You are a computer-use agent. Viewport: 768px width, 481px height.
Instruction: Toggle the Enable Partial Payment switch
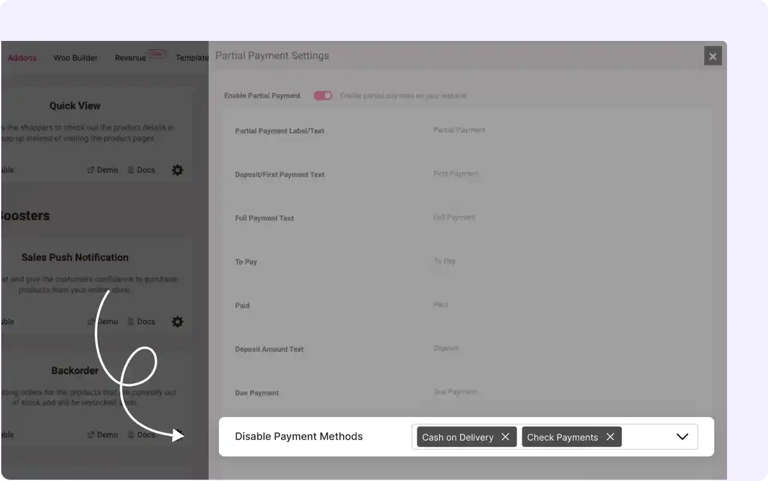[x=323, y=95]
